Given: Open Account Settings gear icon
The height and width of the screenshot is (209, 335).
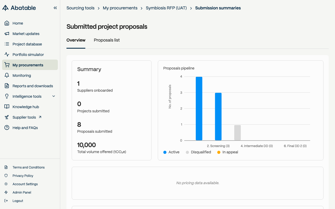Looking at the screenshot, I should pos(6,184).
